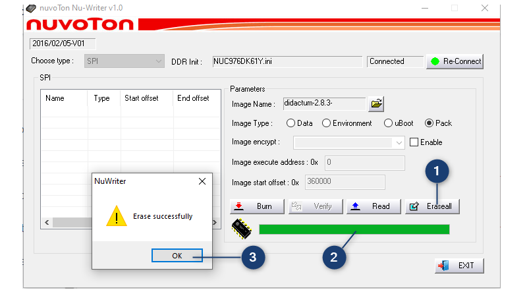Click OK in the NuWriter dialog
The height and width of the screenshot is (290, 527).
(x=177, y=255)
